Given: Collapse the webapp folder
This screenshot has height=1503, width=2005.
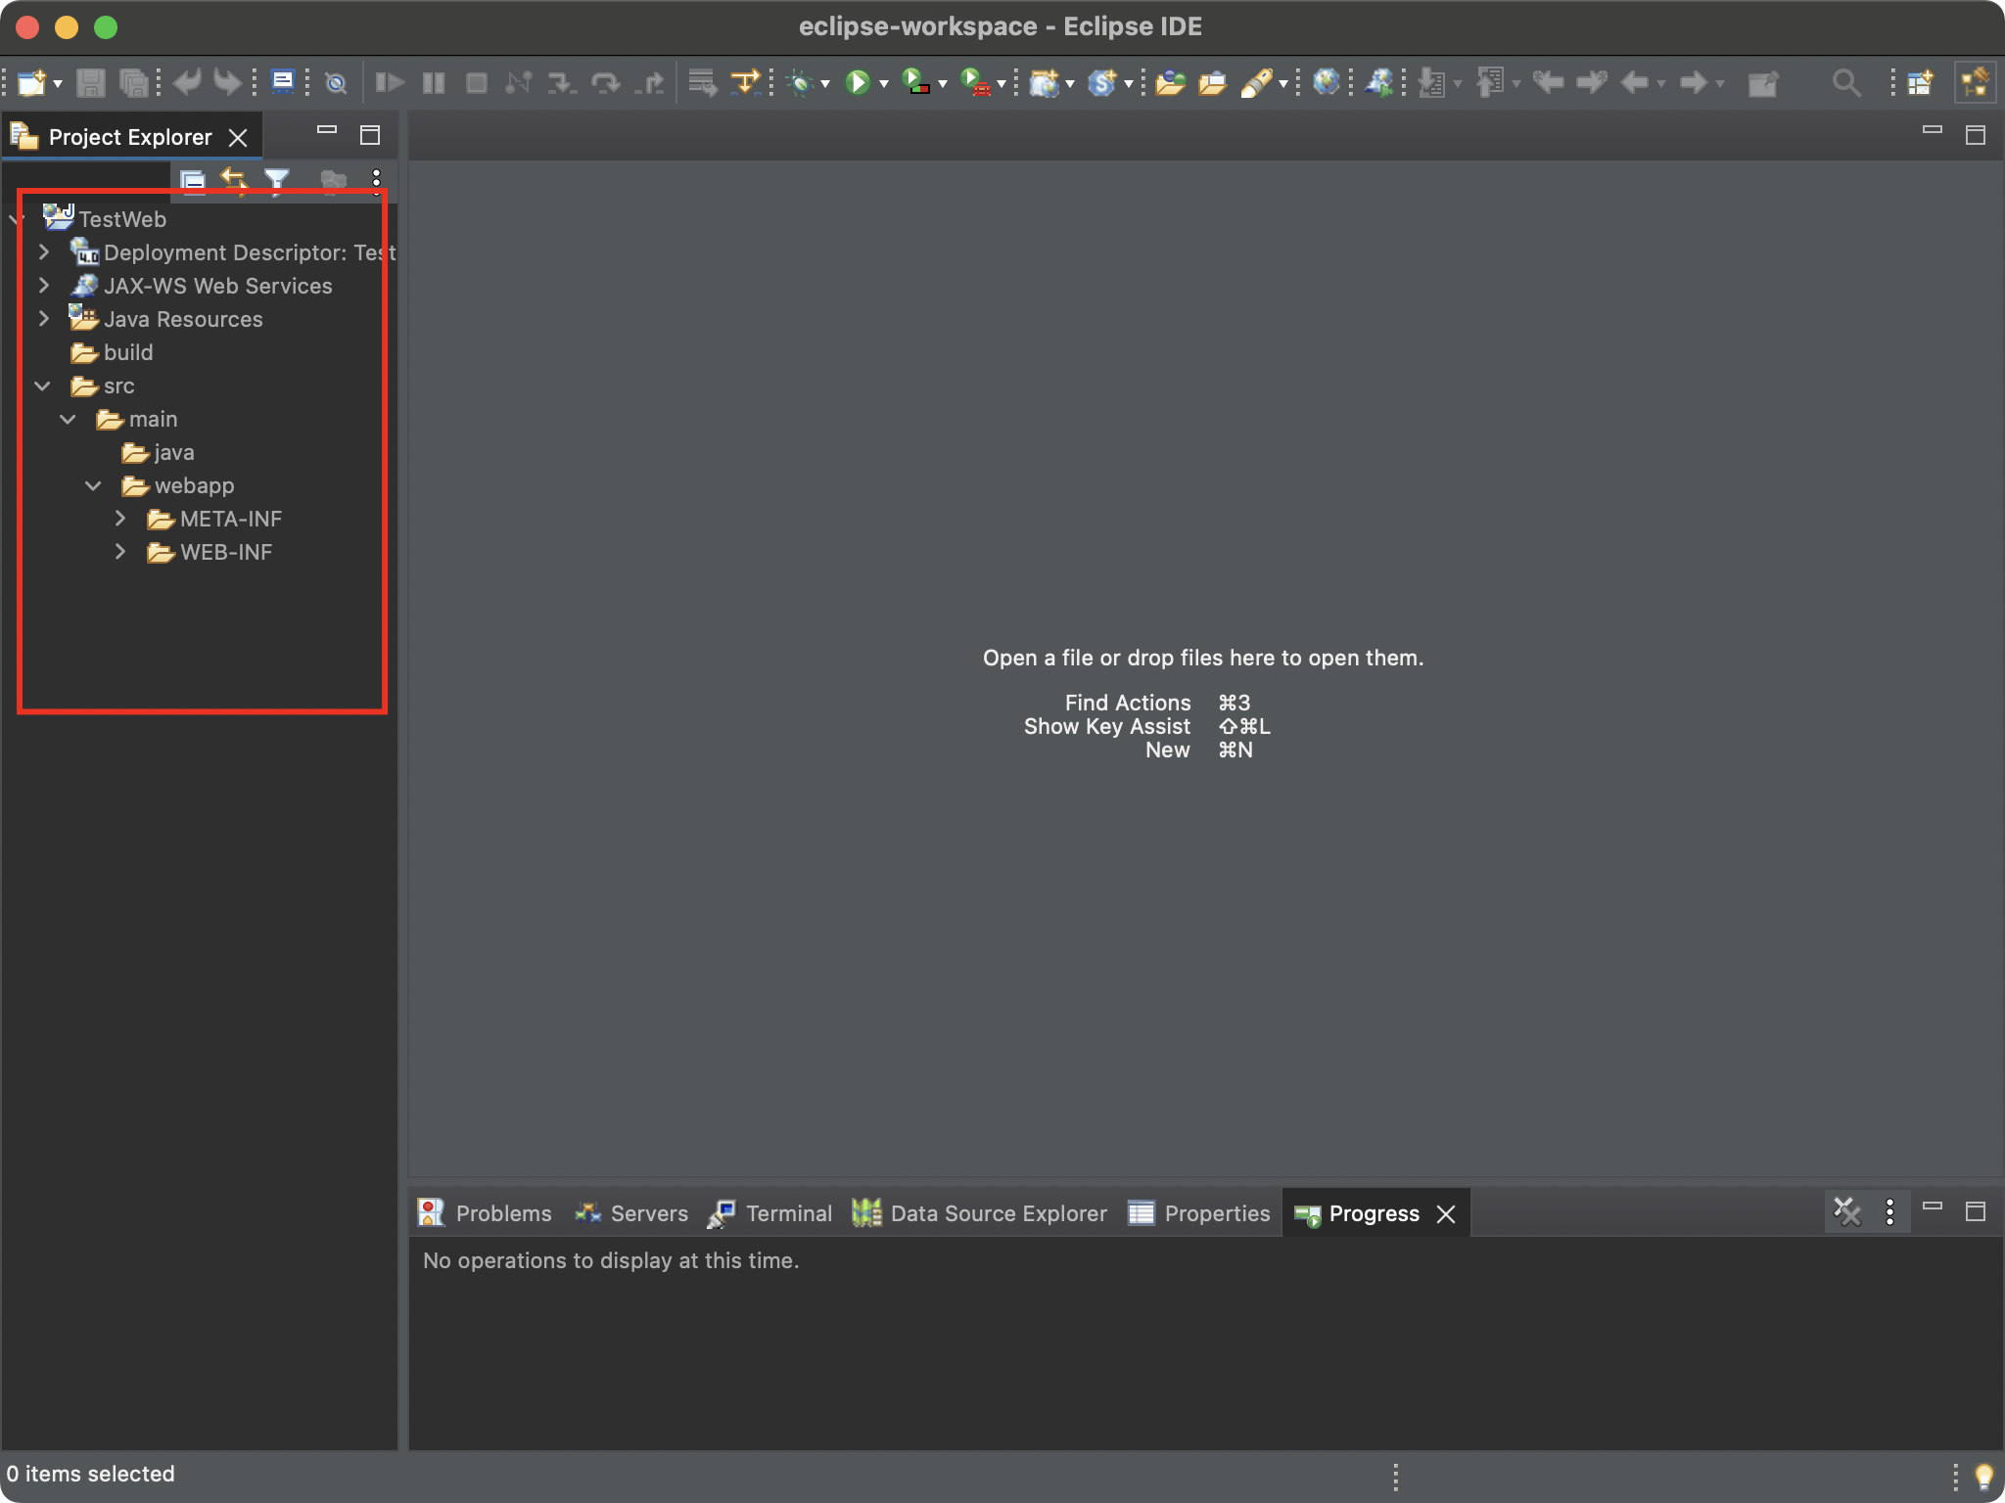Looking at the screenshot, I should click(x=94, y=485).
